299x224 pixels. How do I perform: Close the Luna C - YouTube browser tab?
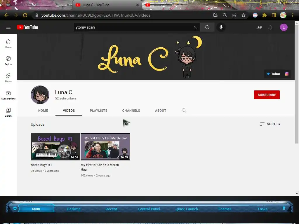pos(138,5)
